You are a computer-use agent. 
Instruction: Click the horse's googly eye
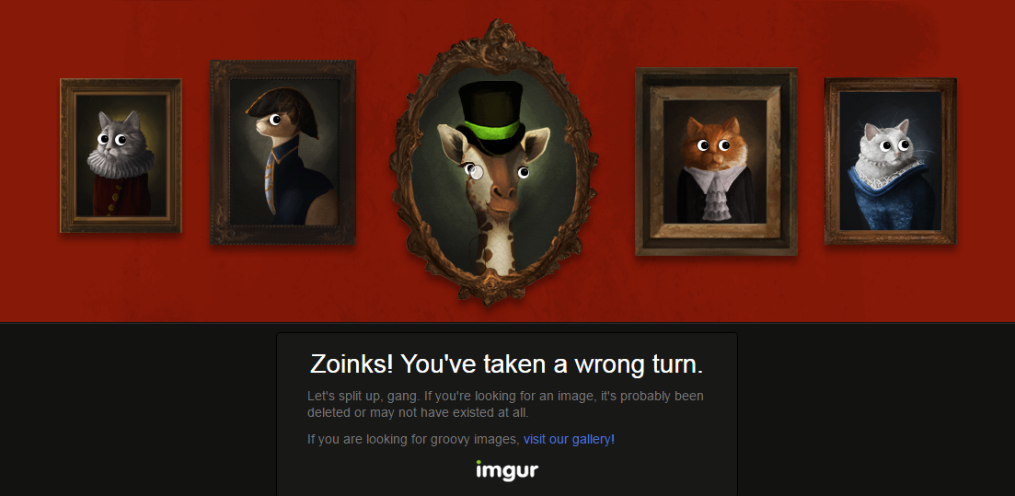tap(275, 119)
